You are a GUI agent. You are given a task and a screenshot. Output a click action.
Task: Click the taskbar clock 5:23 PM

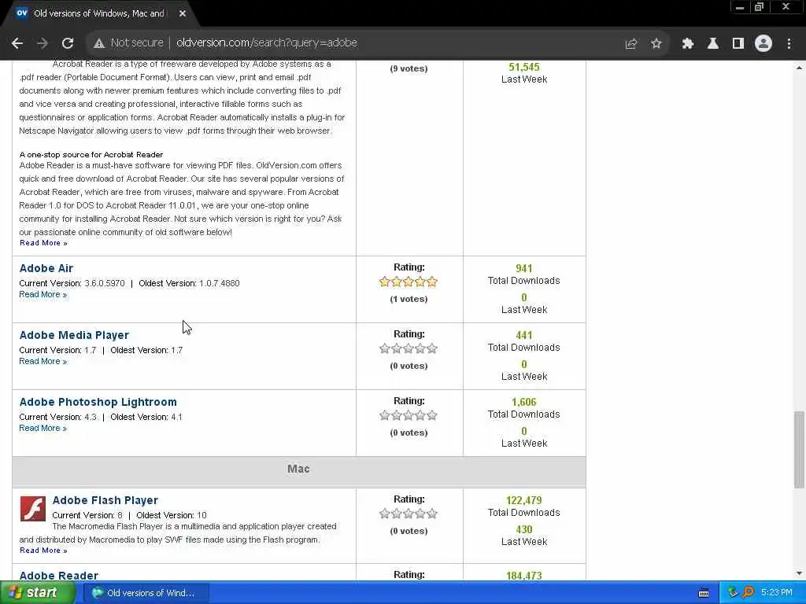click(x=777, y=593)
